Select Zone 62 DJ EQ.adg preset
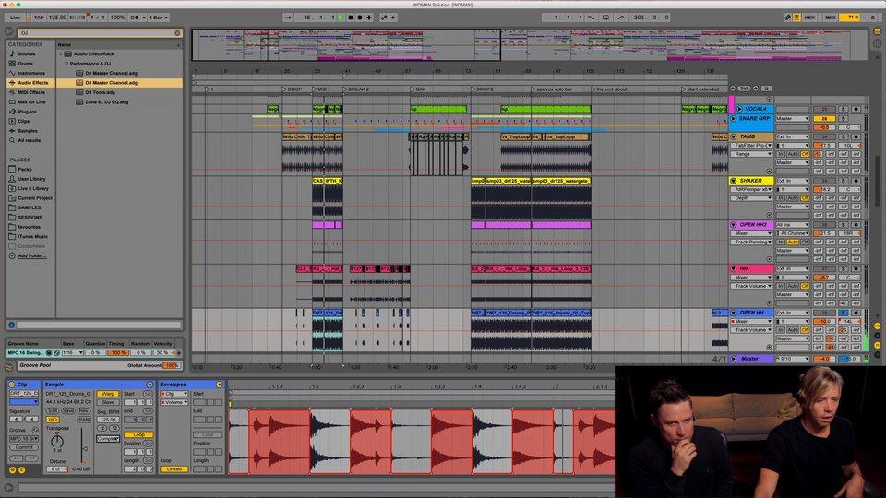Viewport: 886px width, 498px height. 106,101
